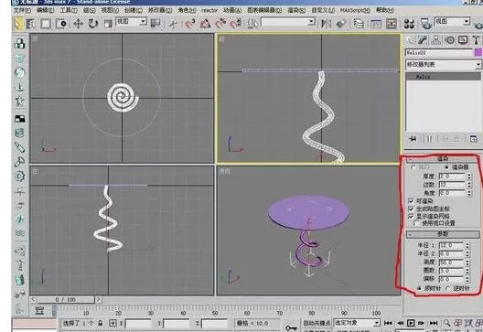483x332 pixels.
Task: Toggle the 可渲染 checkbox
Action: [x=411, y=201]
